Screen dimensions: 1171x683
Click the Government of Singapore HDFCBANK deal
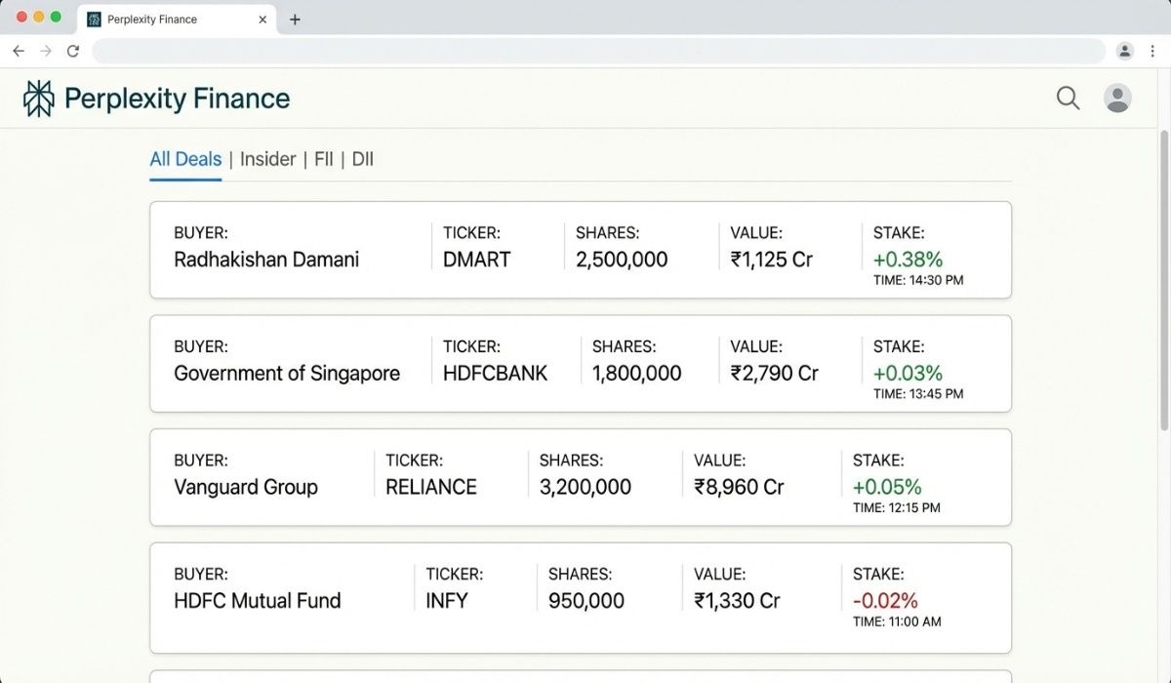click(x=581, y=363)
